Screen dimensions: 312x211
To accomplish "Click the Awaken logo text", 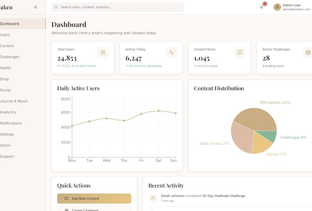I will (6, 7).
